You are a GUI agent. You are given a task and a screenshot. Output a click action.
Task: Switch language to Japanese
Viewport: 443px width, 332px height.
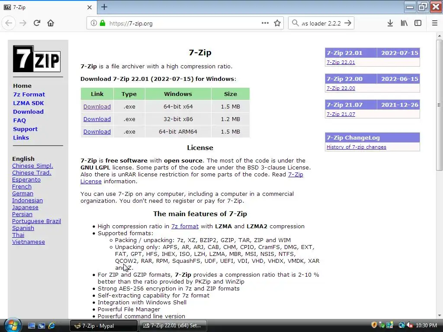pyautogui.click(x=25, y=207)
